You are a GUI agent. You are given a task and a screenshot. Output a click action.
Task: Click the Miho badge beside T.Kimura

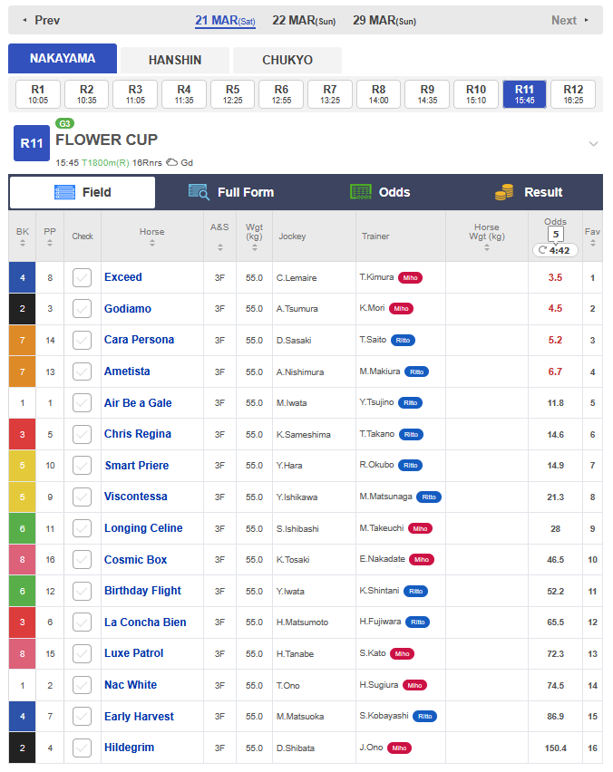coord(410,277)
